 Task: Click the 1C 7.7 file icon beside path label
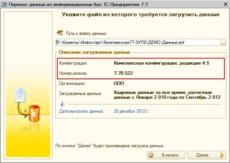coord(60,33)
